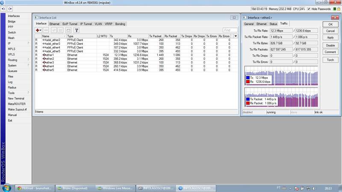Open Make Supout.rif from the sidebar
The width and height of the screenshot is (342, 192).
coord(17,110)
